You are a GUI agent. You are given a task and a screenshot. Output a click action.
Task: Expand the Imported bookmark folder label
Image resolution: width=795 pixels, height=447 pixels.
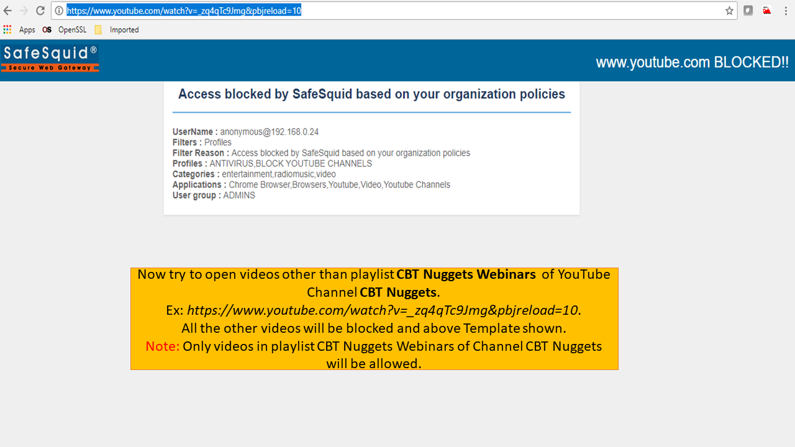click(124, 30)
